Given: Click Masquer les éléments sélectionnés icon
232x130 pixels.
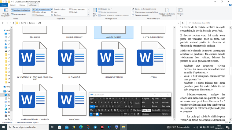Looking at the screenshot, I should pos(167,12).
